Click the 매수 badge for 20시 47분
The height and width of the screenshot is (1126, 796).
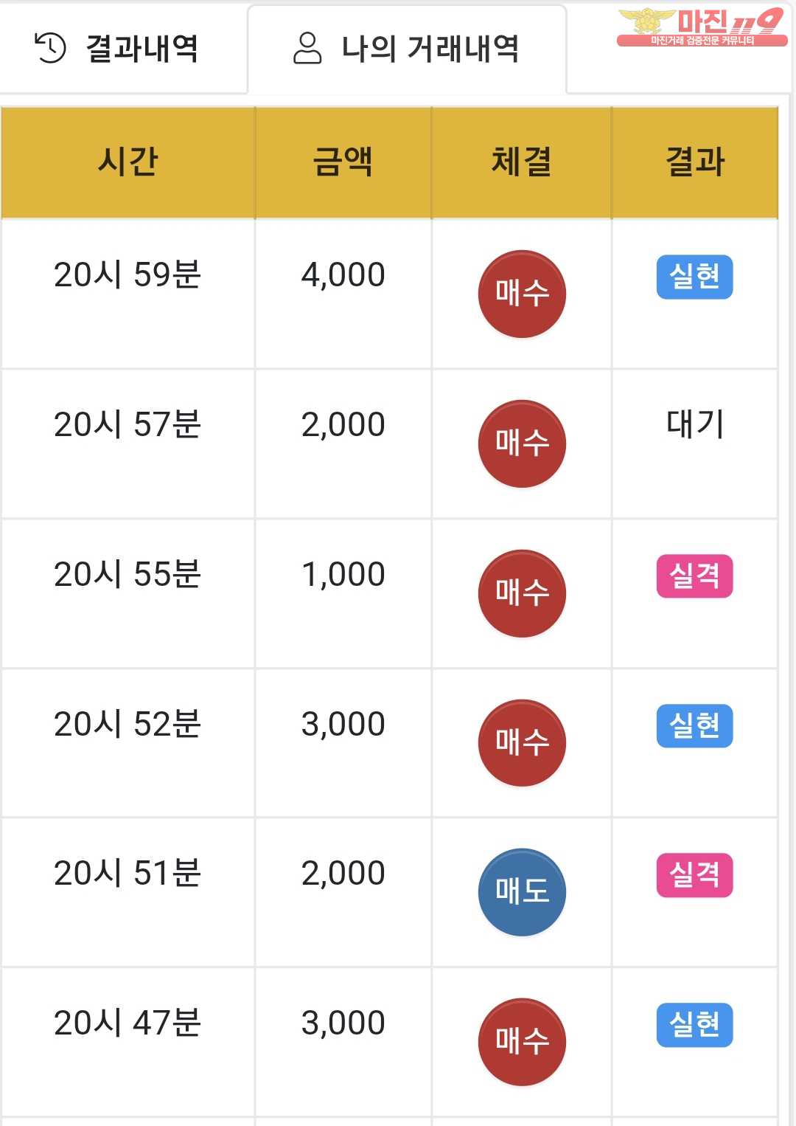point(522,1042)
